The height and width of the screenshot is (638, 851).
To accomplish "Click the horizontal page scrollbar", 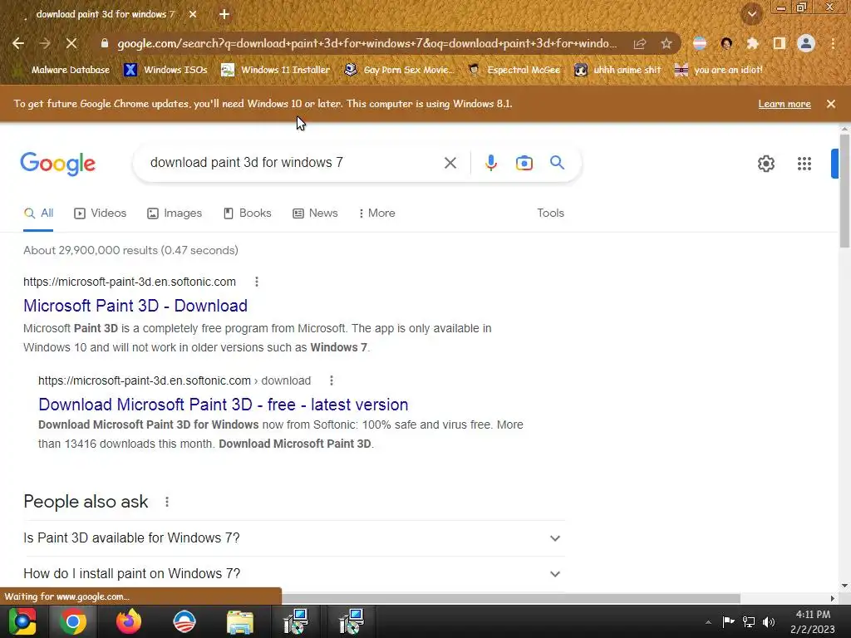I will pos(510,598).
